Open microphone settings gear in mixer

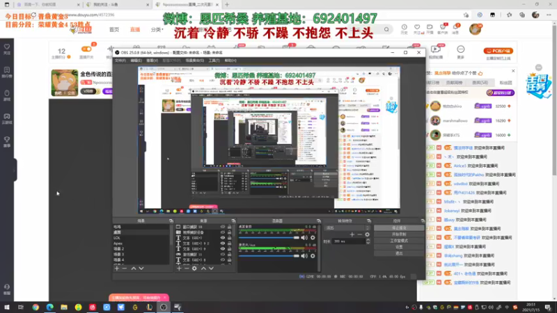coord(313,256)
